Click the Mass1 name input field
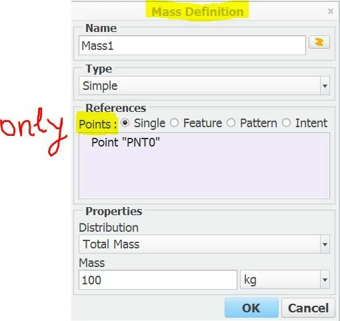 [192, 45]
